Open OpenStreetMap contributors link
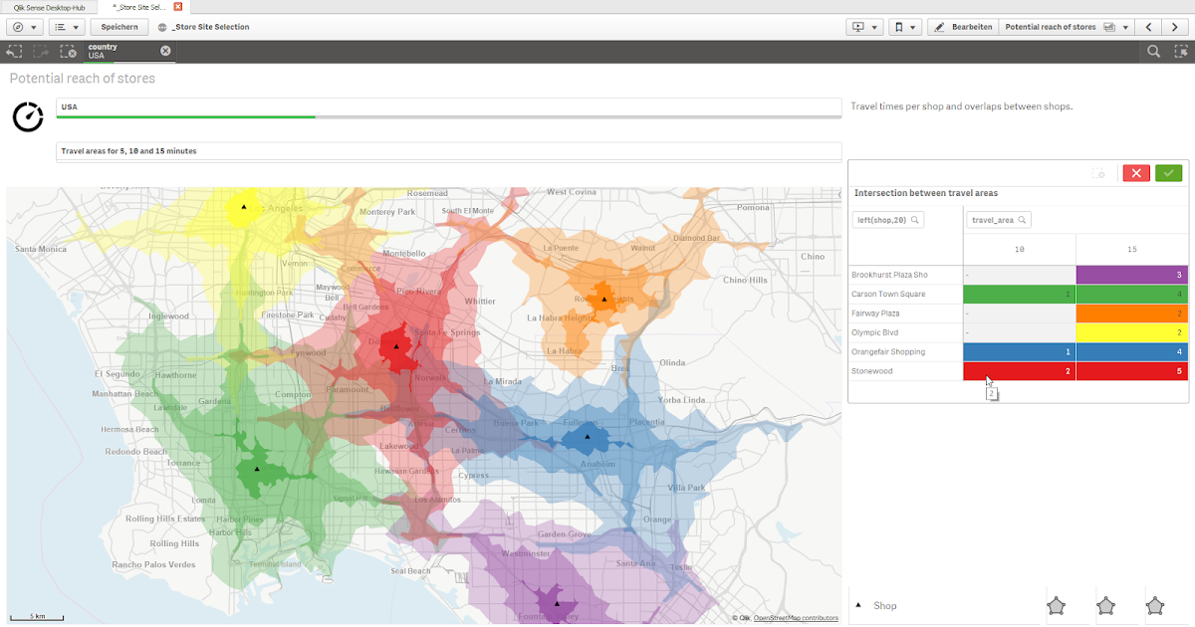Image resolution: width=1195 pixels, height=627 pixels. 796,618
